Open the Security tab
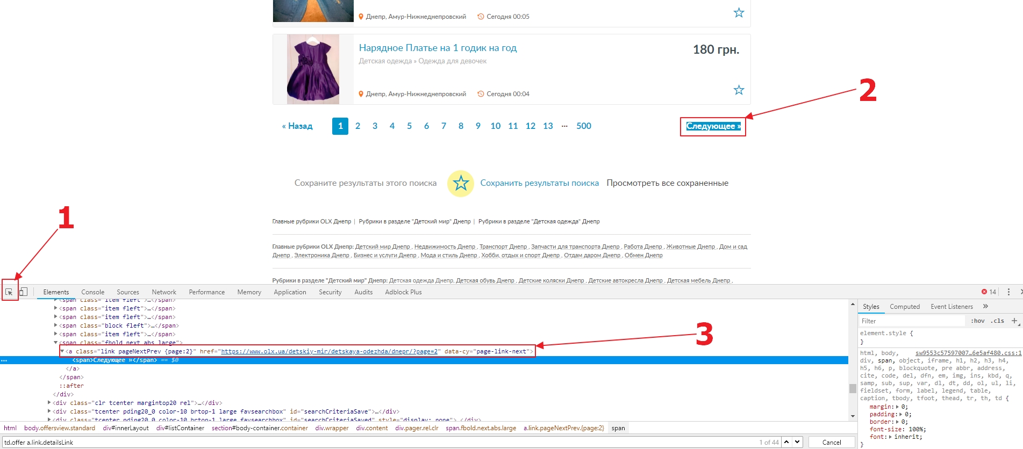 (330, 292)
